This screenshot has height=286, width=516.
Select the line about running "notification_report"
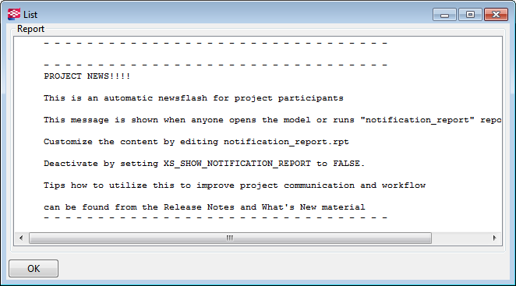tap(273, 120)
